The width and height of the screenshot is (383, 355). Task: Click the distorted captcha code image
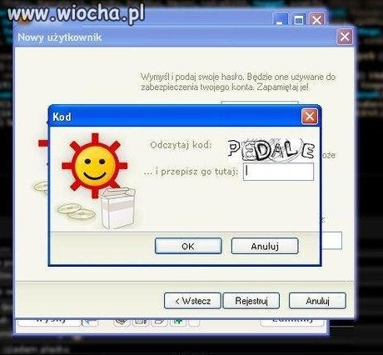271,151
